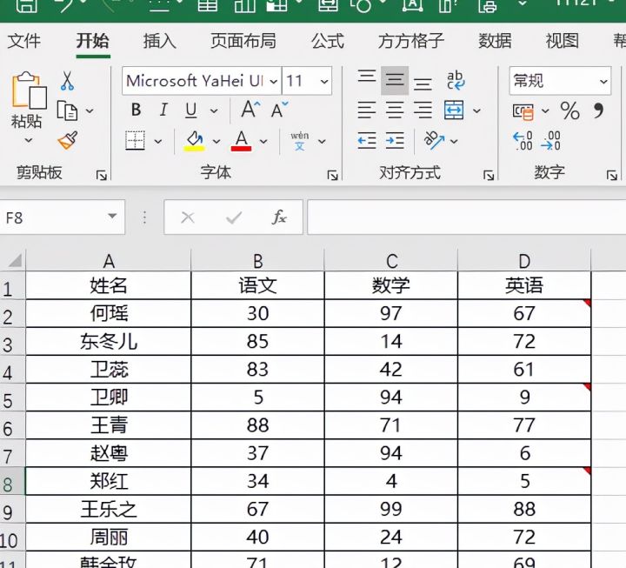Viewport: 626px width, 568px height.
Task: Switch to the 页面布局 tab
Action: [243, 41]
